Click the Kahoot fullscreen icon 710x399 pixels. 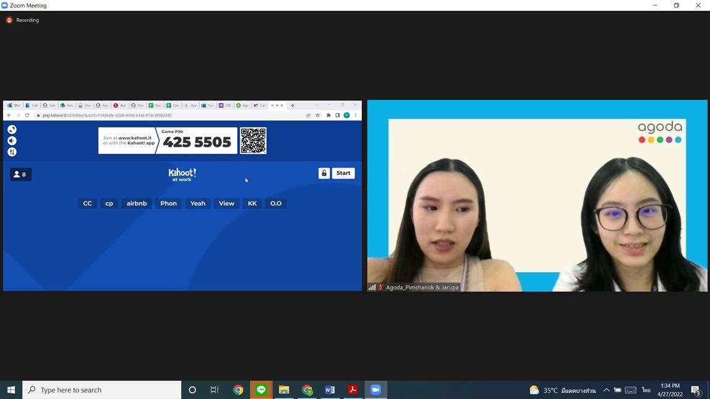(x=12, y=129)
